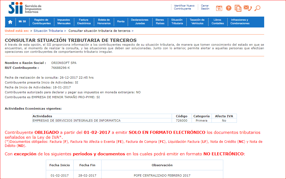The width and height of the screenshot is (286, 179).
Task: Click RUT value 76688296-K
Action: [x=61, y=68]
